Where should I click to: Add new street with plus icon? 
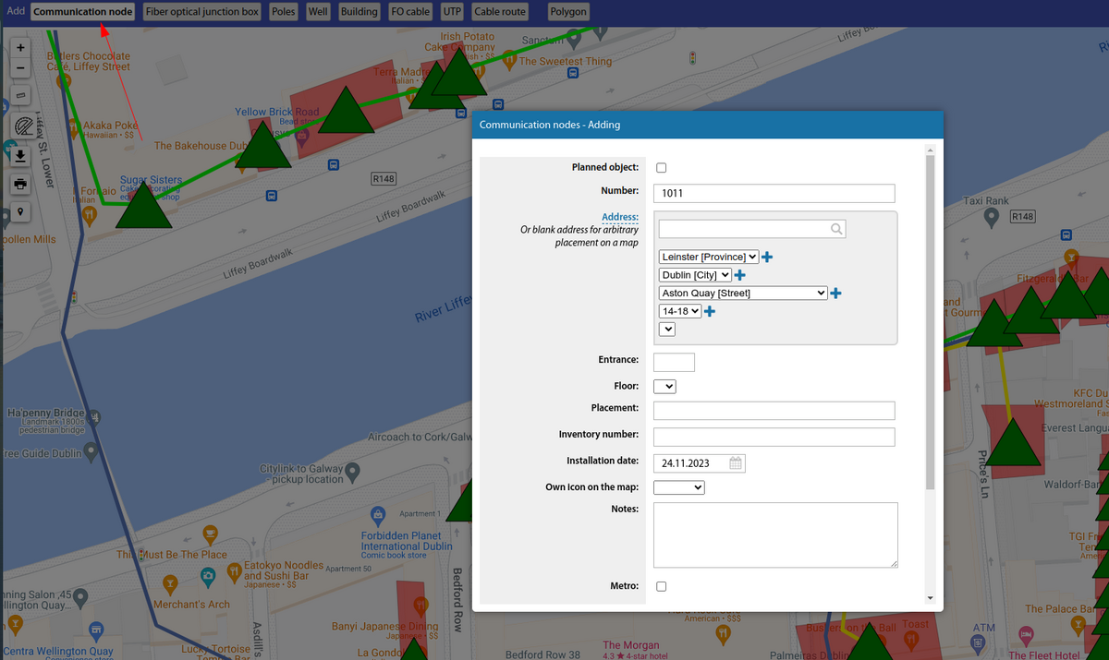pyautogui.click(x=835, y=294)
